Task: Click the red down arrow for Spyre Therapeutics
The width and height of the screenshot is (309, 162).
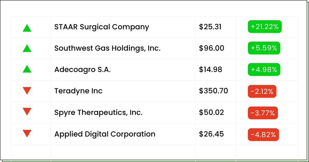Action: coord(27,112)
